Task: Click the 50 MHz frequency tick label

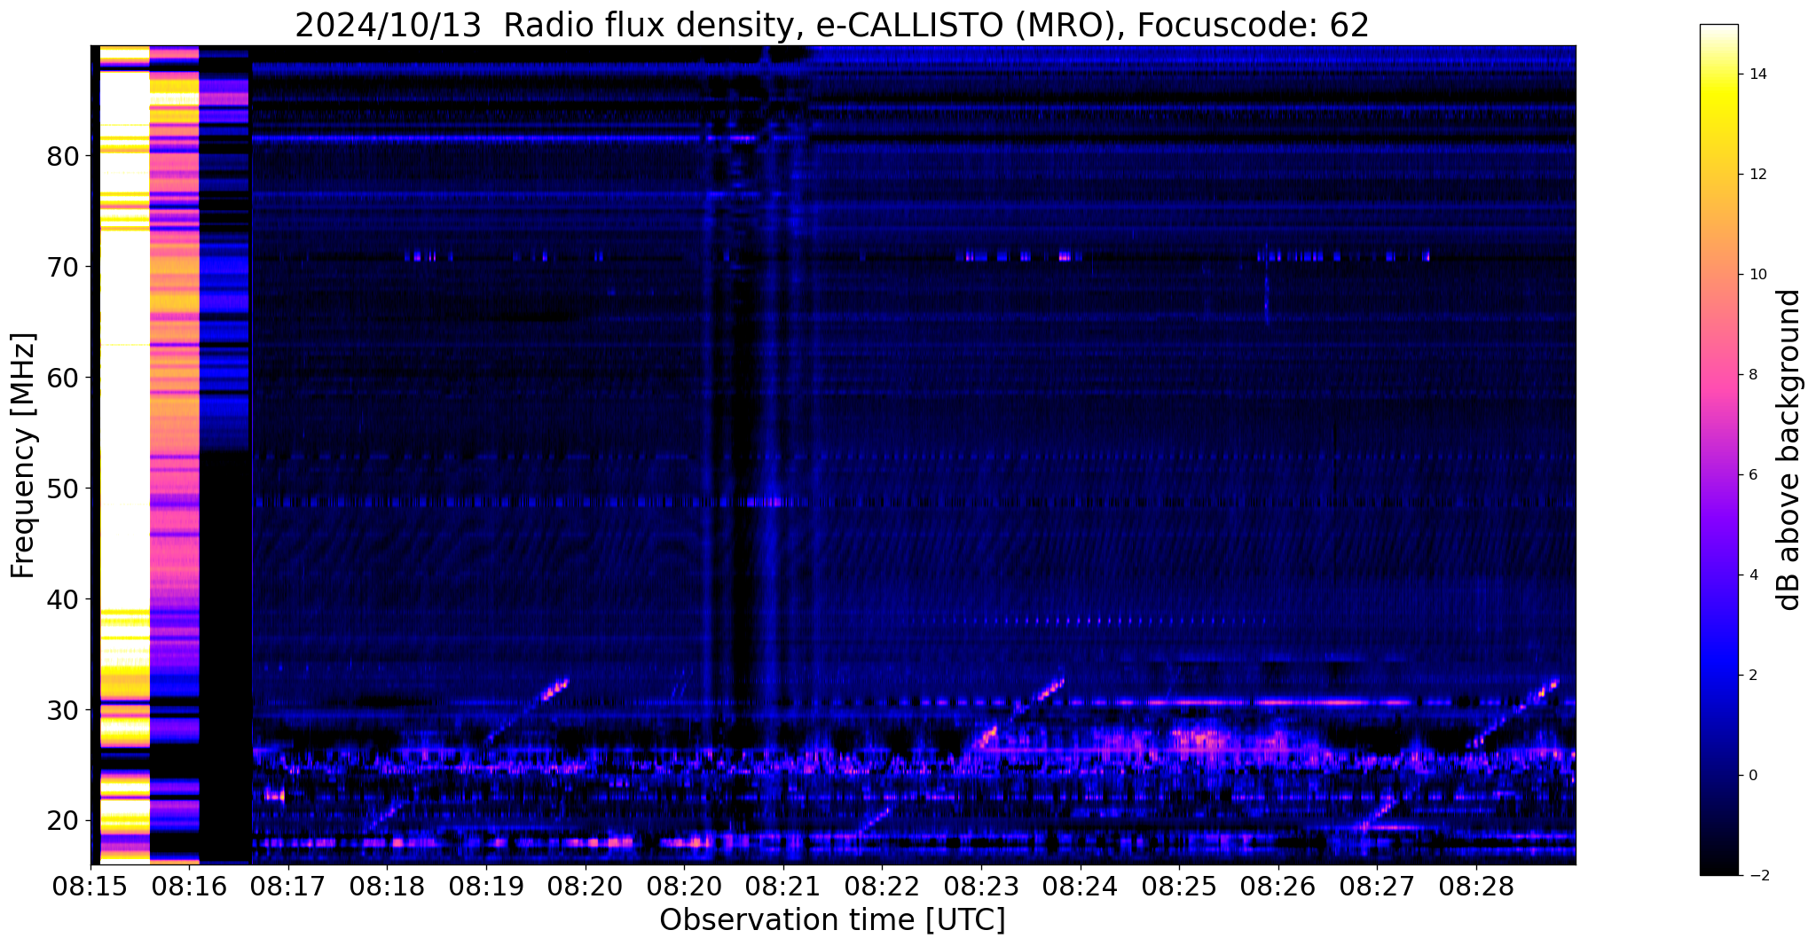Action: pyautogui.click(x=62, y=489)
